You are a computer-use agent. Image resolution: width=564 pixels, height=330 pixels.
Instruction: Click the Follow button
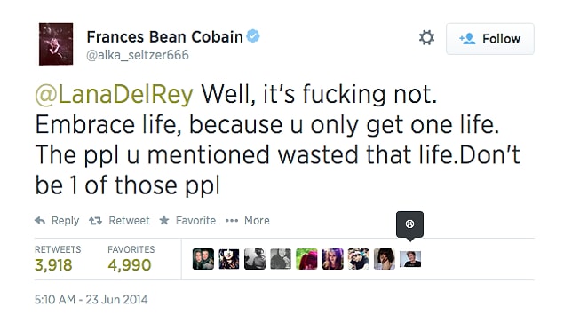pos(490,39)
